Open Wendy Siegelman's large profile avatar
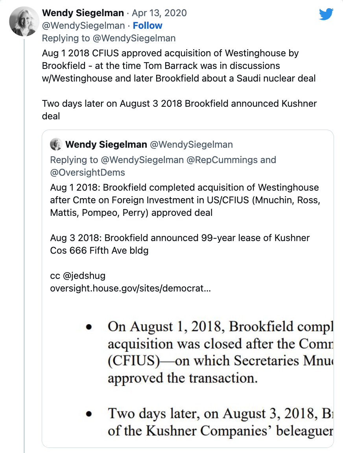 (x=24, y=21)
